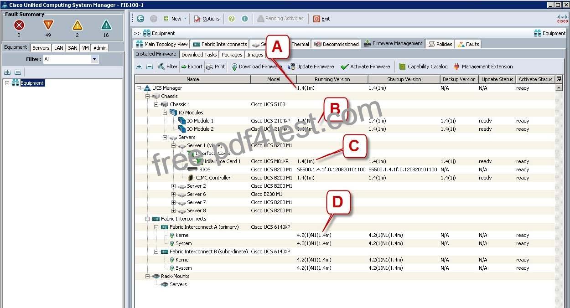
Task: Click the warning faults teal icon
Action: (106, 25)
